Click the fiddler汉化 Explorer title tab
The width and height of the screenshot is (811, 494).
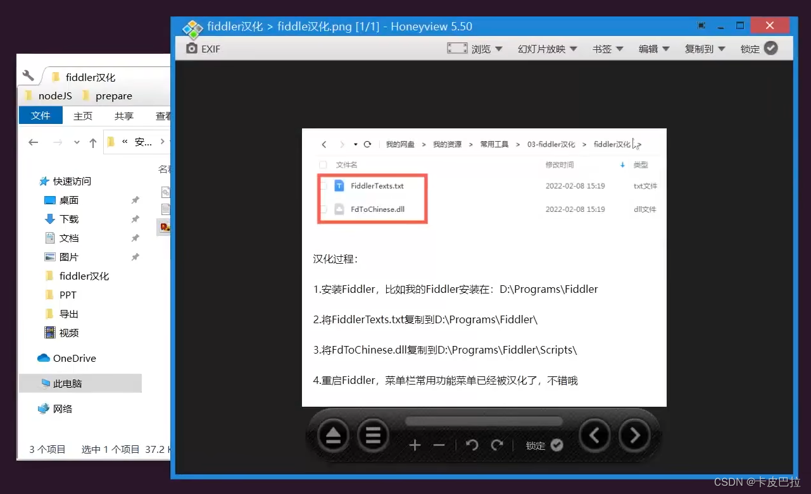[84, 77]
